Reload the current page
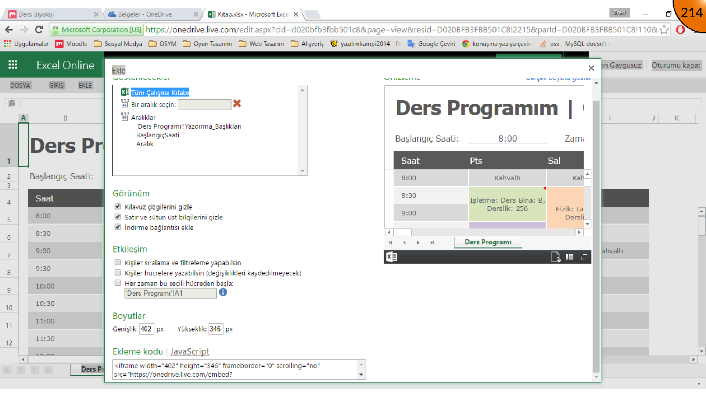Screen dimensions: 706x397 click(39, 30)
